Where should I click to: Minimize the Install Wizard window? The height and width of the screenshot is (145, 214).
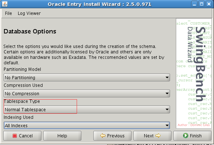click(x=194, y=4)
